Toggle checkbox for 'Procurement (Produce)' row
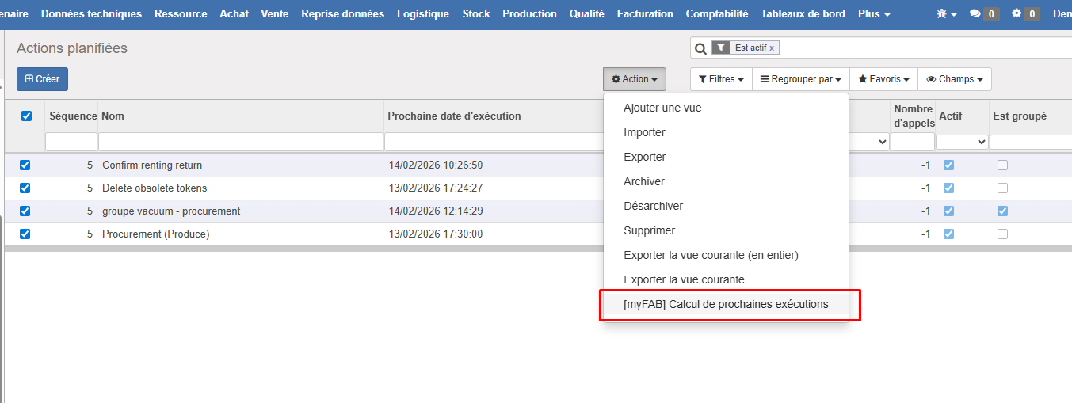 click(x=25, y=234)
